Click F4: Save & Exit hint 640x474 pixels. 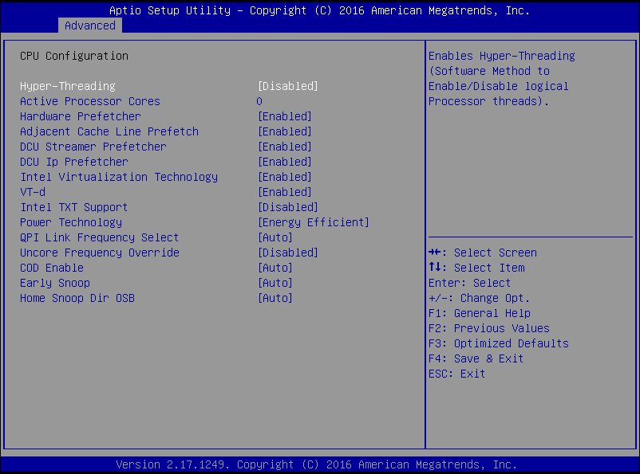[x=476, y=358]
